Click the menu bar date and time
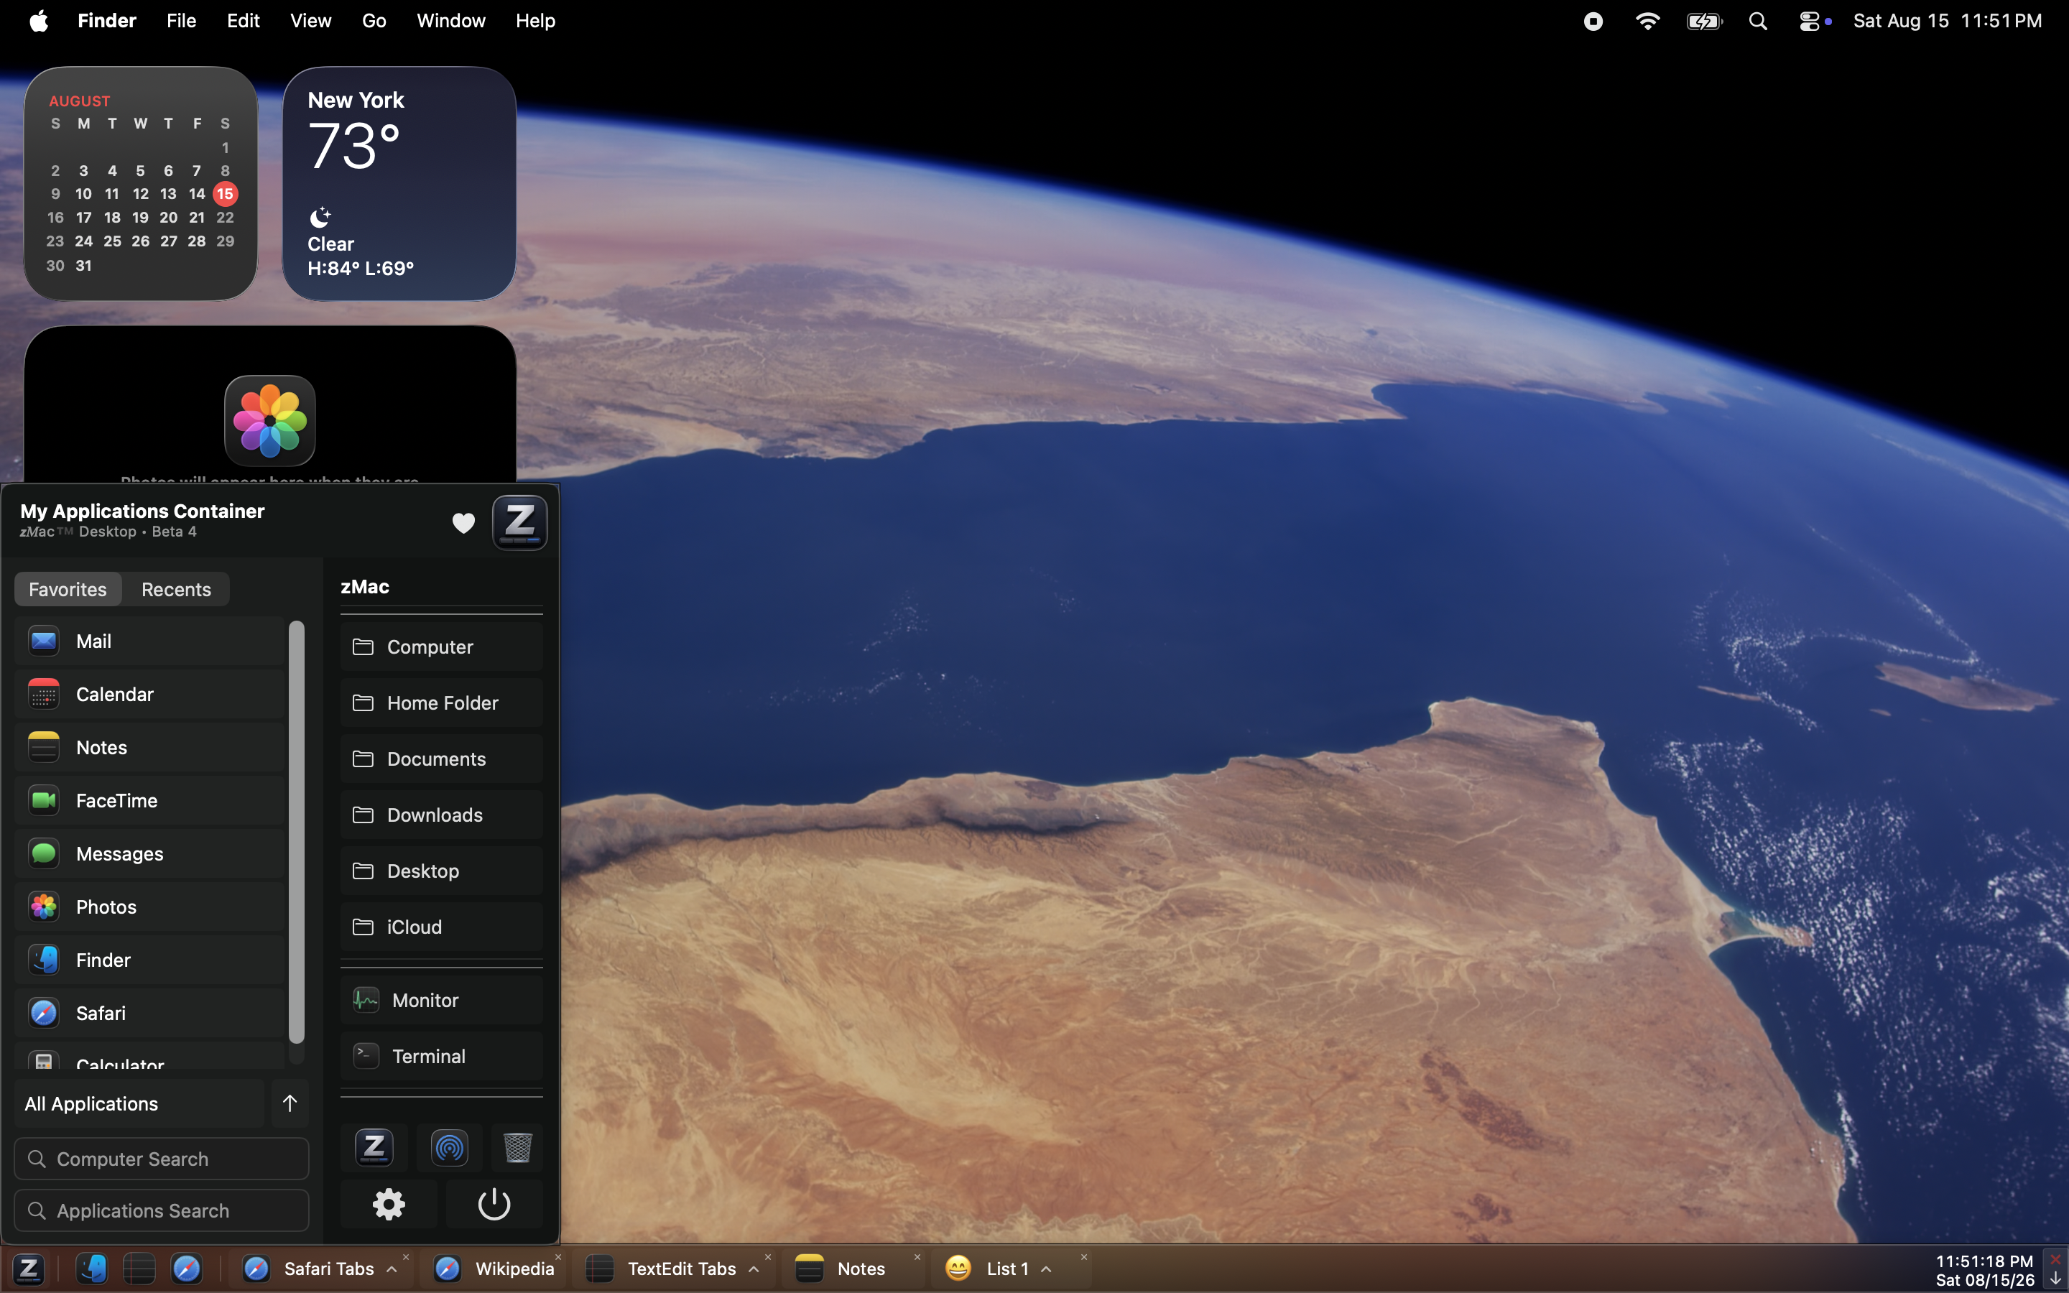 click(1948, 21)
